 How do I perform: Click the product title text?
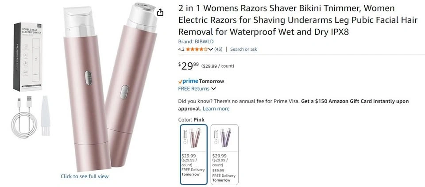click(x=297, y=20)
